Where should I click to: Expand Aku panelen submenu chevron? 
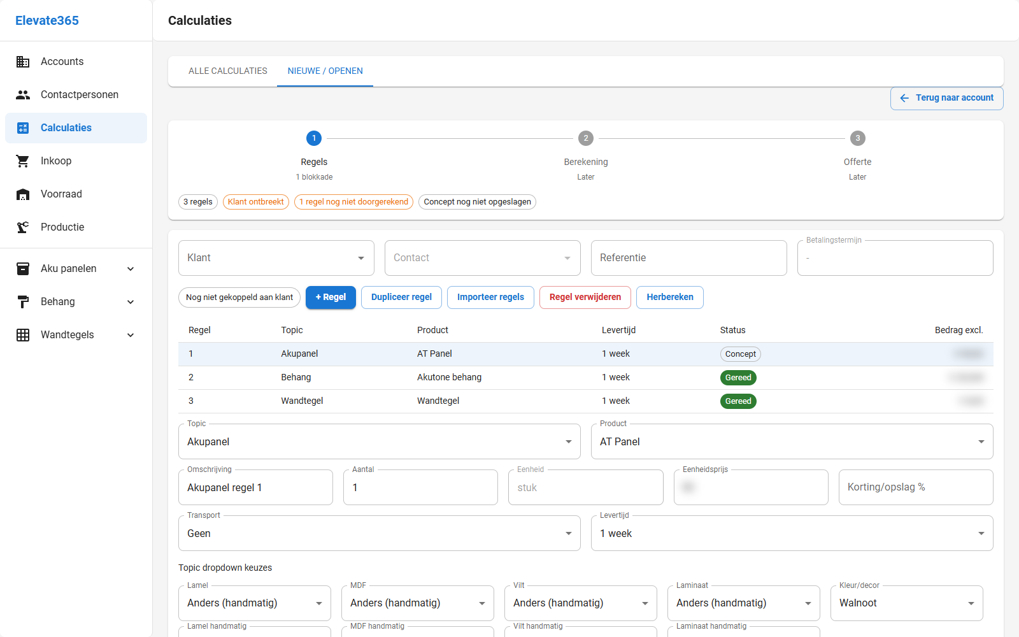point(131,269)
